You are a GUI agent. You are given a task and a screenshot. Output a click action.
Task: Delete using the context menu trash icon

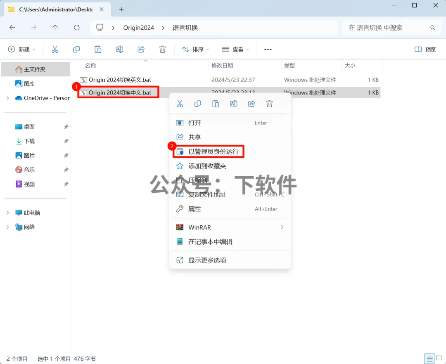point(269,104)
